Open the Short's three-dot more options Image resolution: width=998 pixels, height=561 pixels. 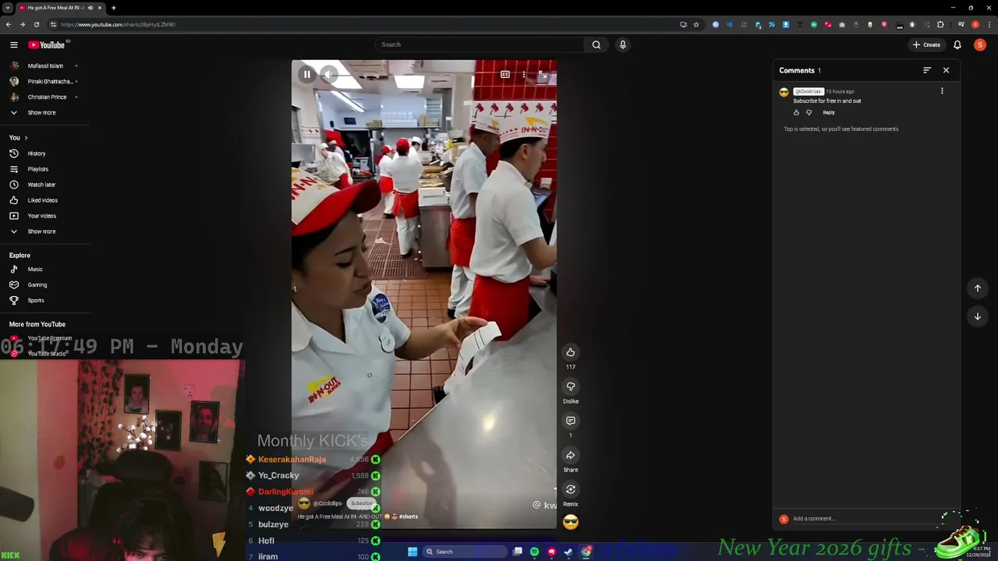point(524,75)
